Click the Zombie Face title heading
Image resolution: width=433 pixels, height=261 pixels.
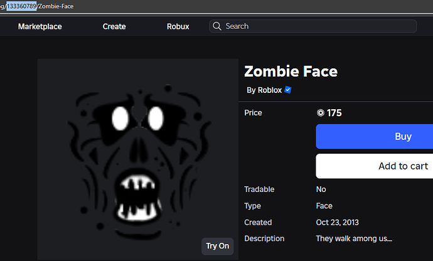point(291,72)
